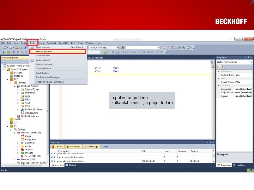Open TwinCAT RT (x86) platform dropdown
The width and height of the screenshot is (254, 190).
click(117, 47)
